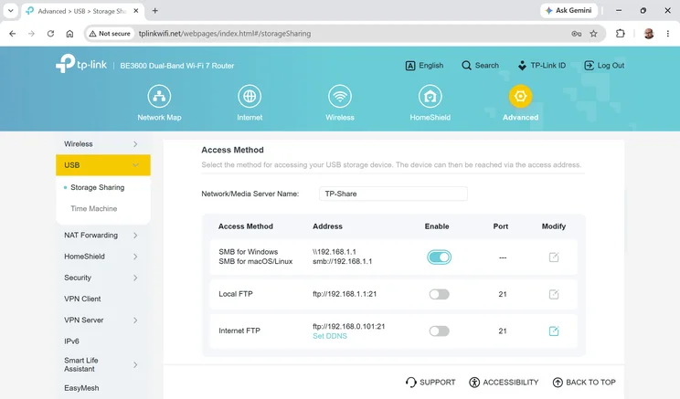Click the Ask Gemini button

point(568,10)
